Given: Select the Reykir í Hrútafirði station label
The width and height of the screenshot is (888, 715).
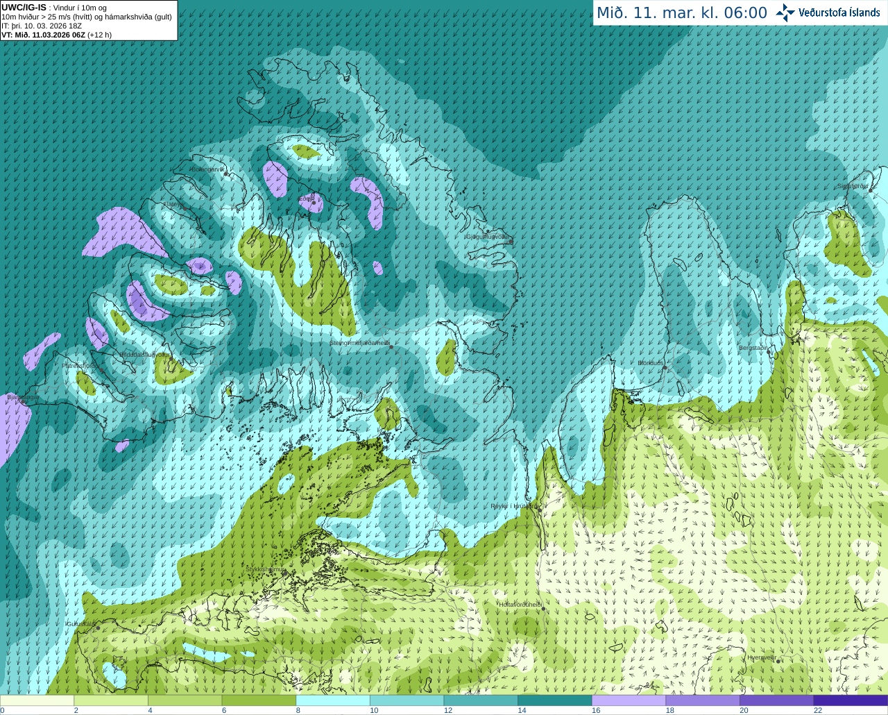Looking at the screenshot, I should pyautogui.click(x=513, y=506).
